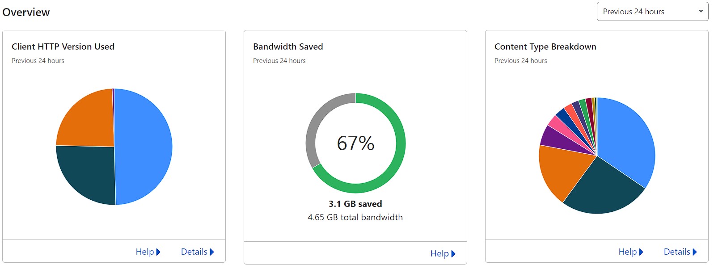The width and height of the screenshot is (714, 269).
Task: Click the Details arrow icon in Content Type card
Action: point(695,252)
